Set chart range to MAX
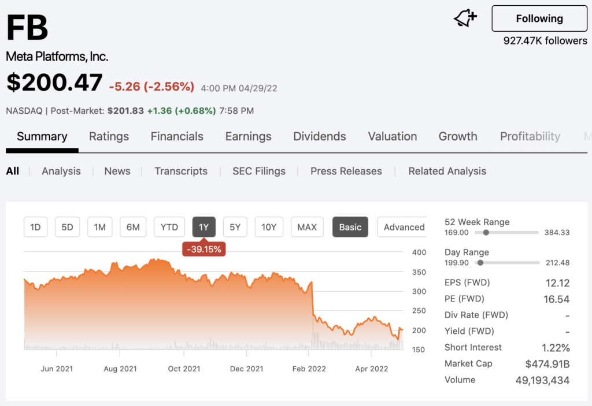 click(307, 227)
